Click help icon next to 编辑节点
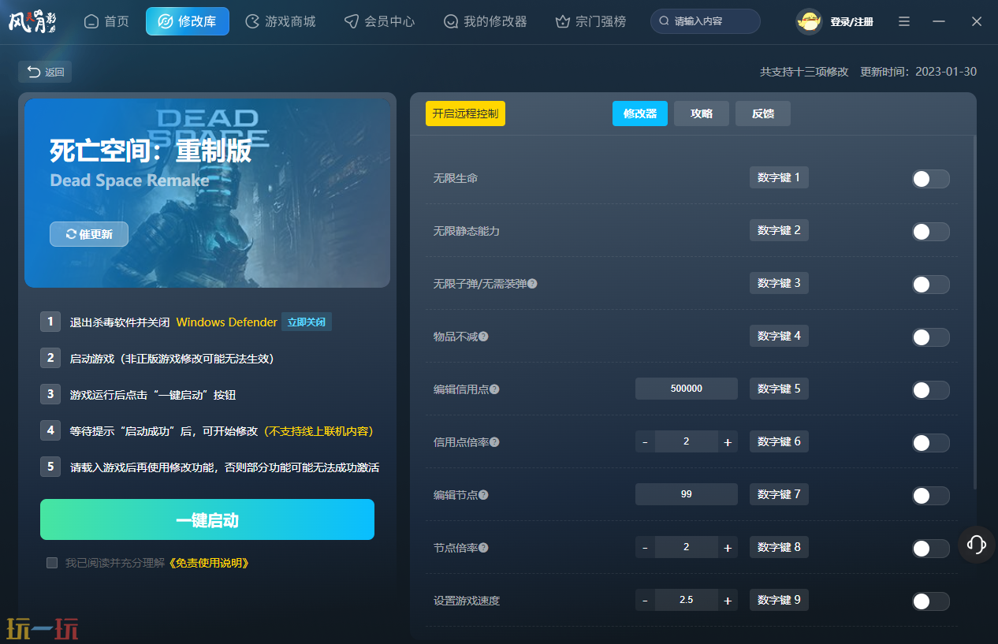Viewport: 998px width, 644px height. coord(483,495)
